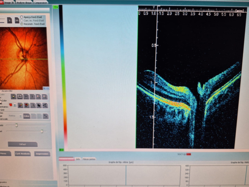Click the horizontal measure tool icon
Image resolution: width=249 pixels, height=187 pixels.
coord(26,97)
